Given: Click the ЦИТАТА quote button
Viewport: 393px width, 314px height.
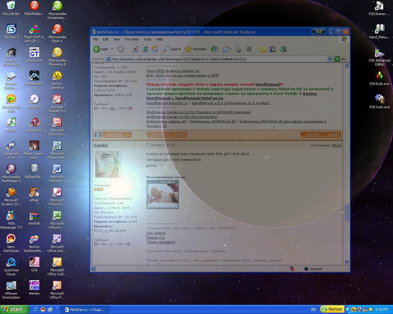Looking at the screenshot, I should [x=311, y=135].
